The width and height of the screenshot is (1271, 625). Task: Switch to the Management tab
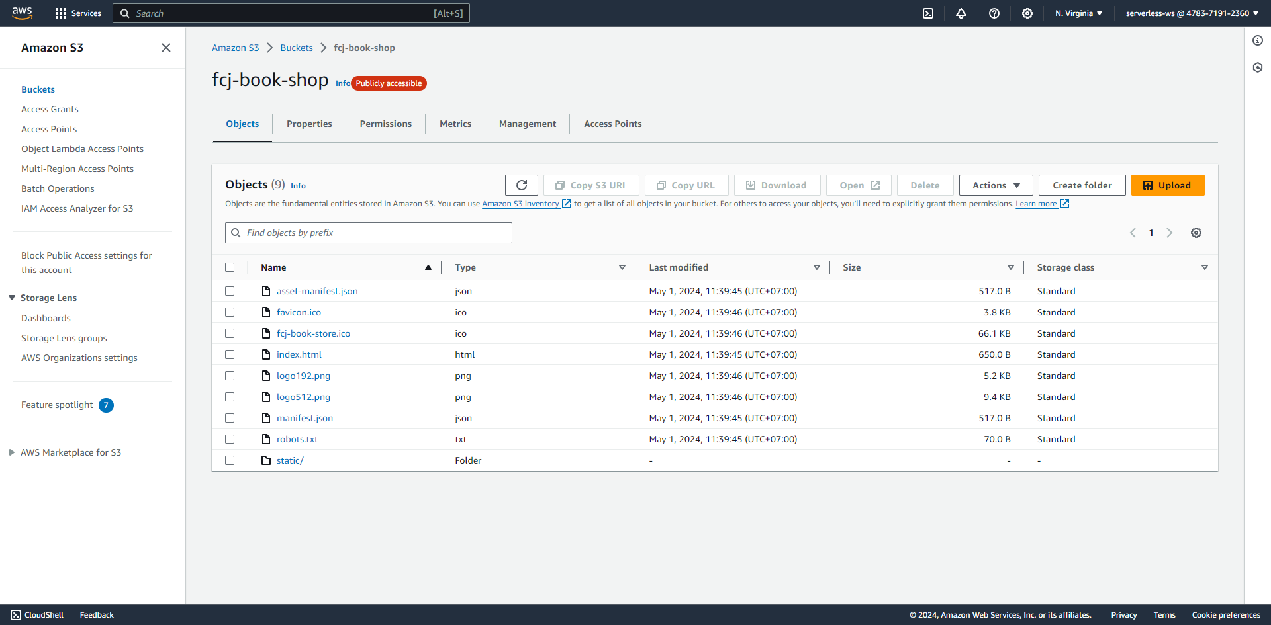click(x=528, y=124)
